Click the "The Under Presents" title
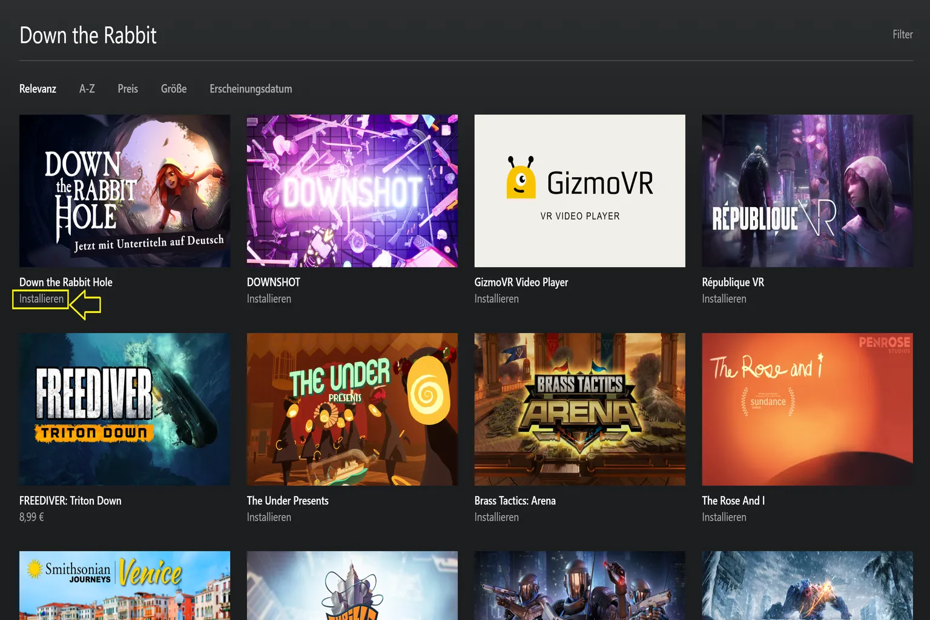Viewport: 930px width, 620px height. point(288,501)
